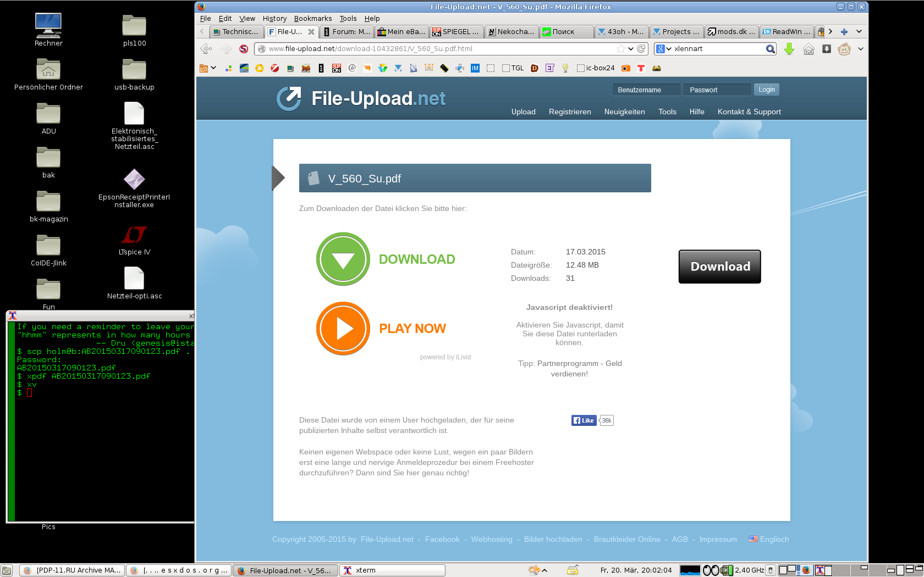The width and height of the screenshot is (924, 577).
Task: Open the bookmarks folder dropdown in bookmarks toolbar
Action: (208, 68)
